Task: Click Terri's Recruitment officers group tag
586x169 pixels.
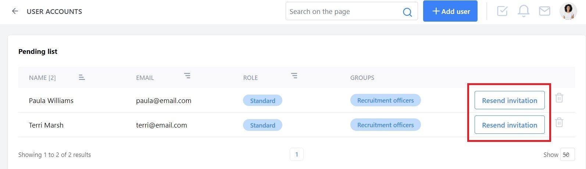Action: [x=385, y=125]
